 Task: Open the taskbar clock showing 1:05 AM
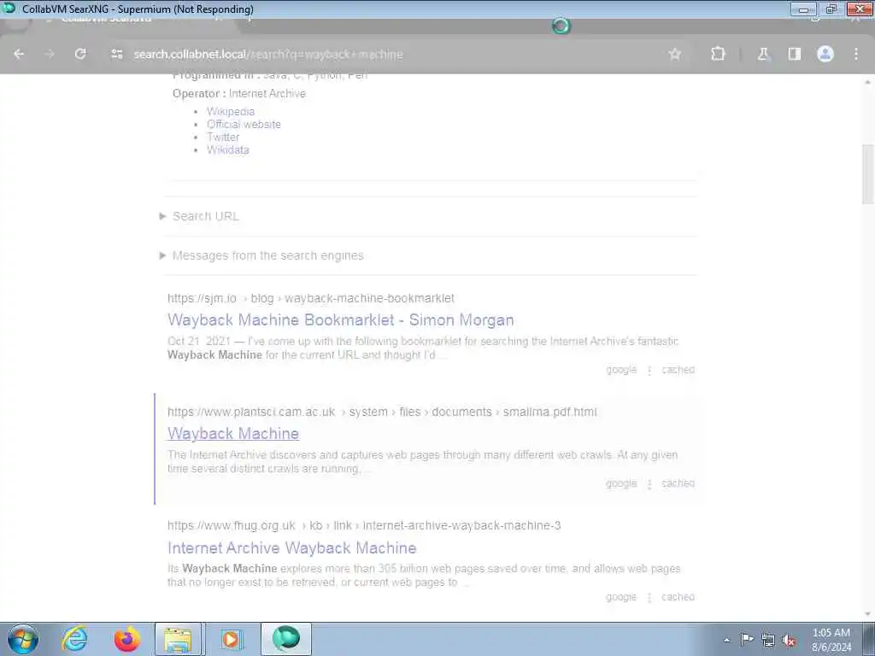pos(831,640)
